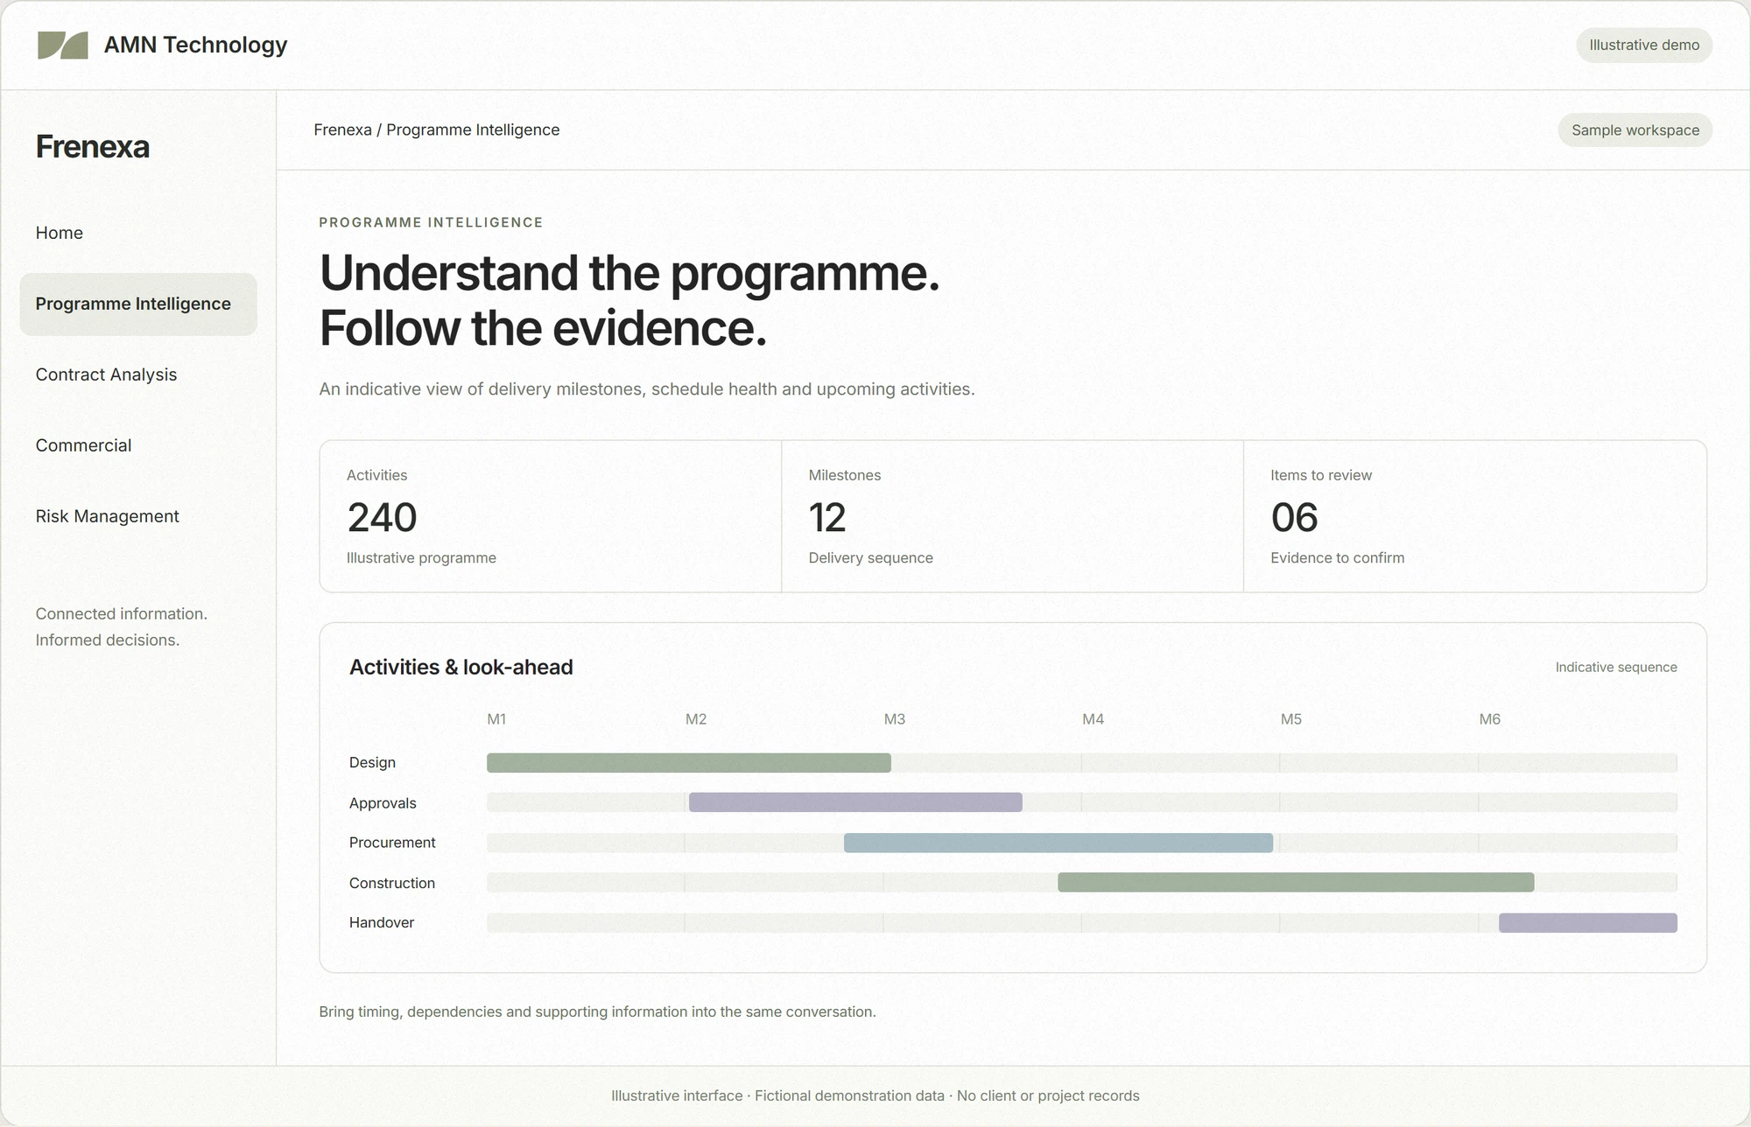Click the Frenexa sidebar title

(x=93, y=146)
